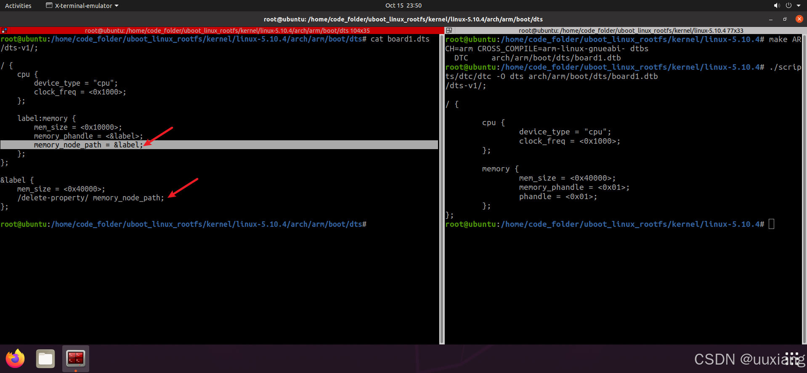Click the 'cat board1.dts' command text
Viewport: 807px width, 373px height.
(x=400, y=39)
